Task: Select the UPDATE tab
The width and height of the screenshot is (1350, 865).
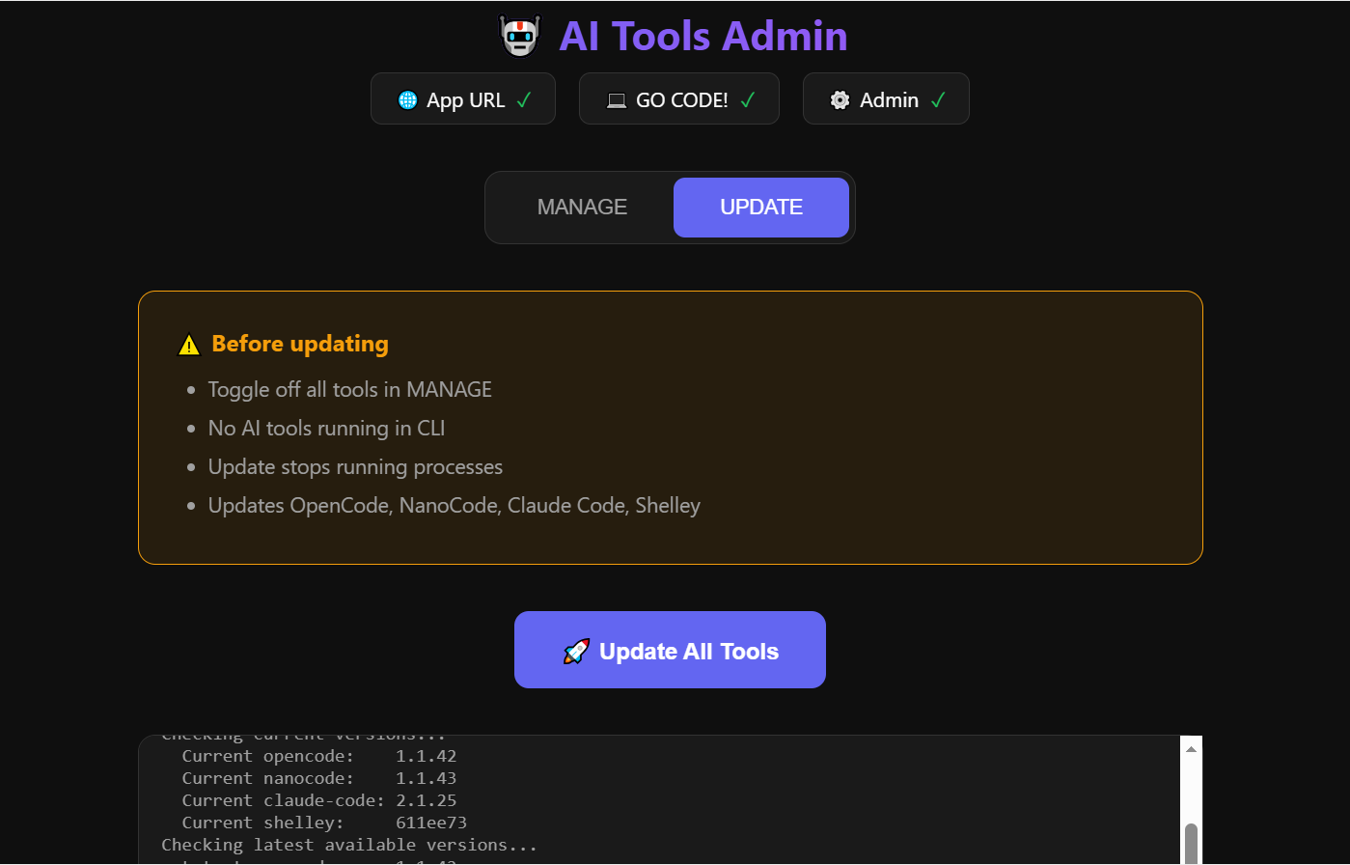Action: (761, 207)
